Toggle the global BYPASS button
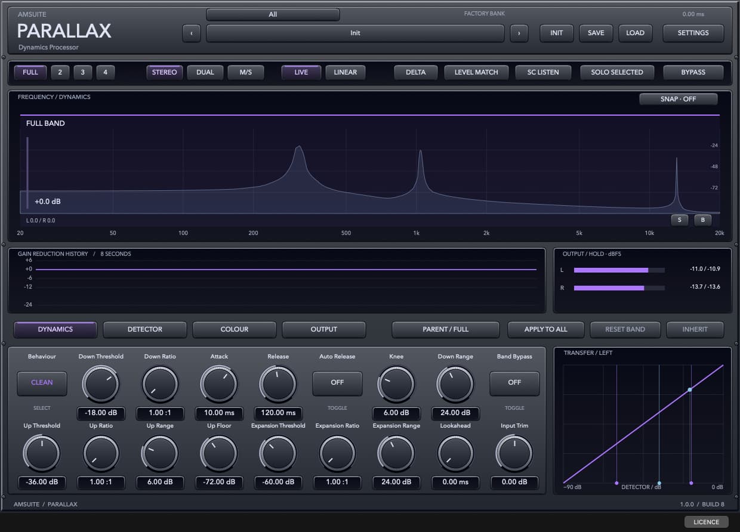 (693, 72)
